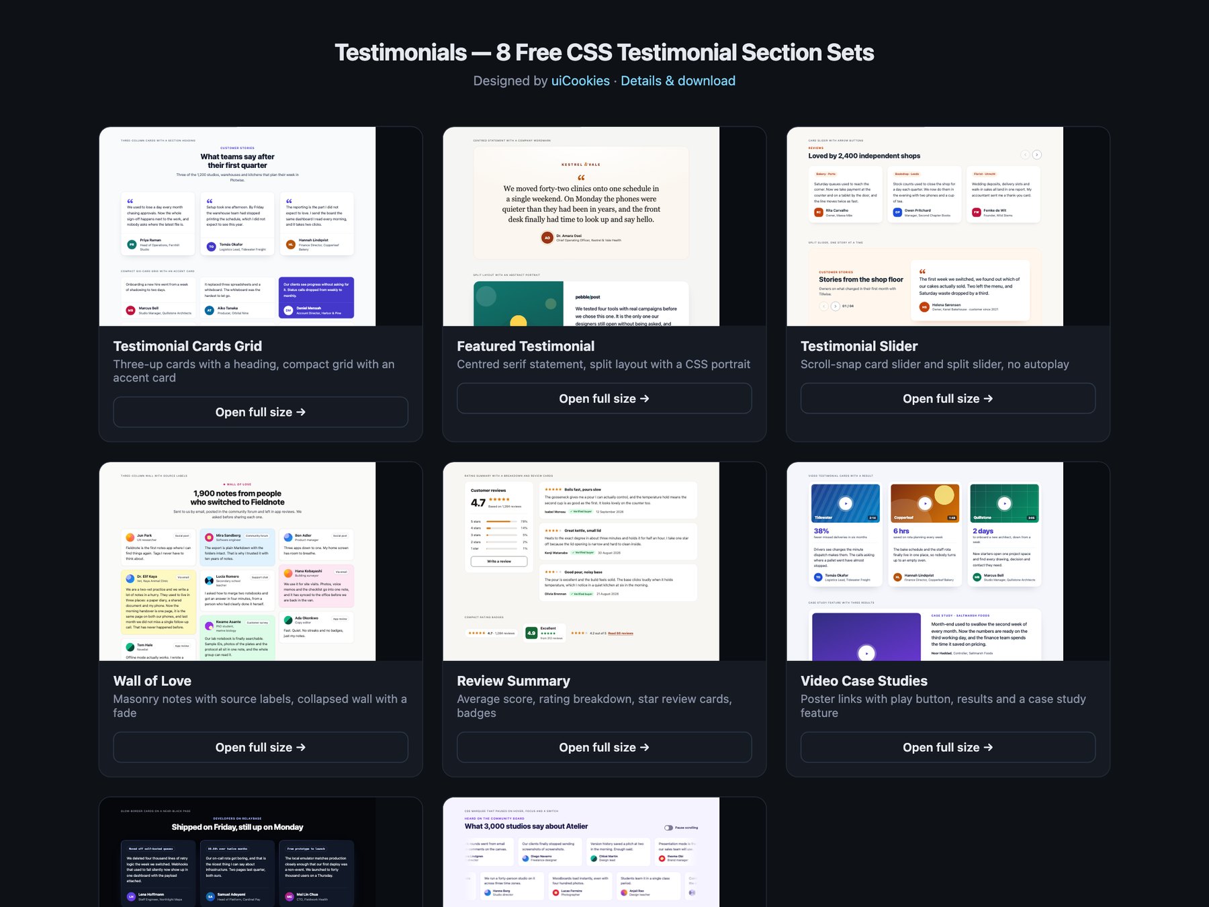
Task: Toggle the Pause scrolling switch
Action: tap(668, 828)
